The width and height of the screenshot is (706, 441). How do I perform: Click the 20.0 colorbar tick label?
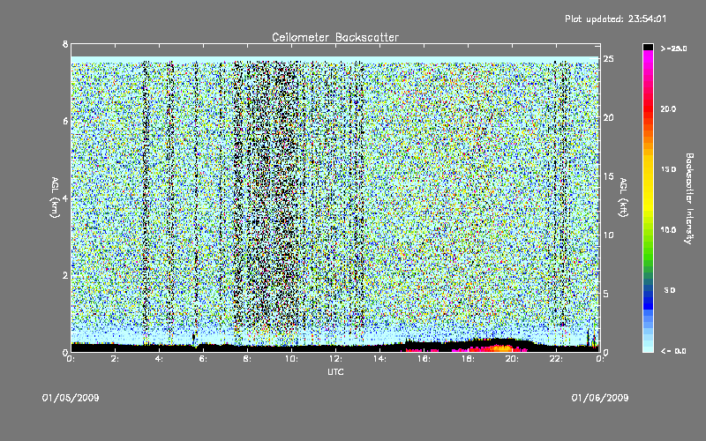pos(668,108)
